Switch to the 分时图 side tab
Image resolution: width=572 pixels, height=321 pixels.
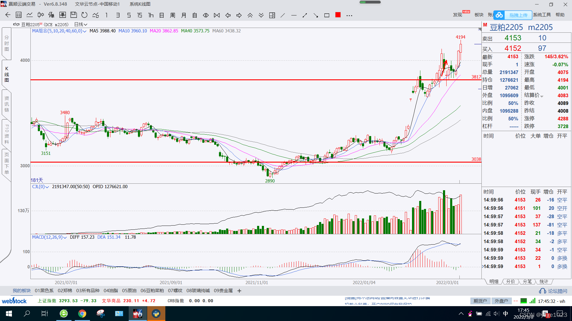tap(7, 43)
